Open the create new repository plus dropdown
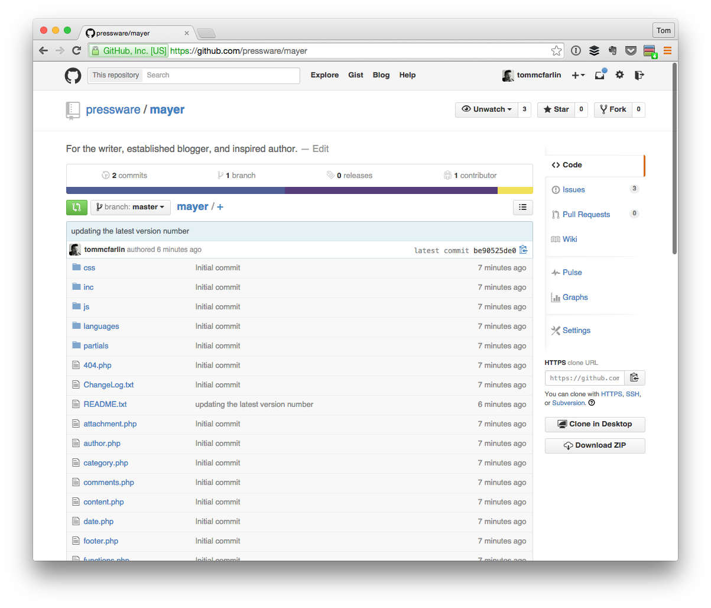Screen dimensions: 711x608 tap(577, 75)
